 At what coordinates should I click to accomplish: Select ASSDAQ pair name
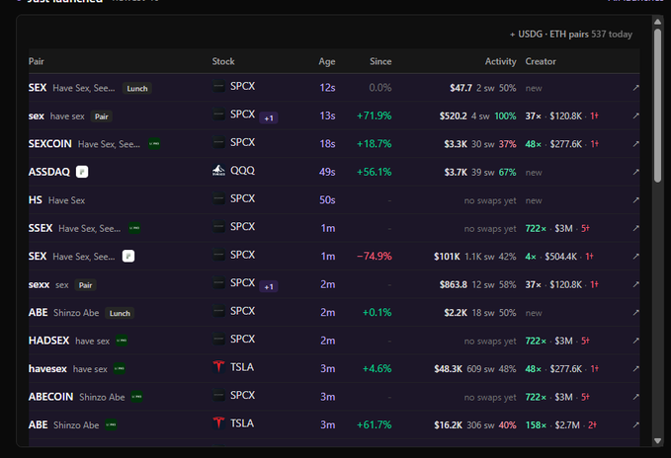coord(49,172)
